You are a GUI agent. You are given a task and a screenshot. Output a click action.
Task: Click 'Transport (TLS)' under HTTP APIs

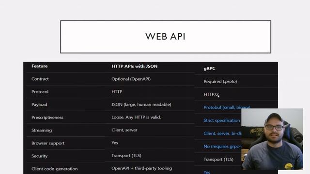(126, 156)
